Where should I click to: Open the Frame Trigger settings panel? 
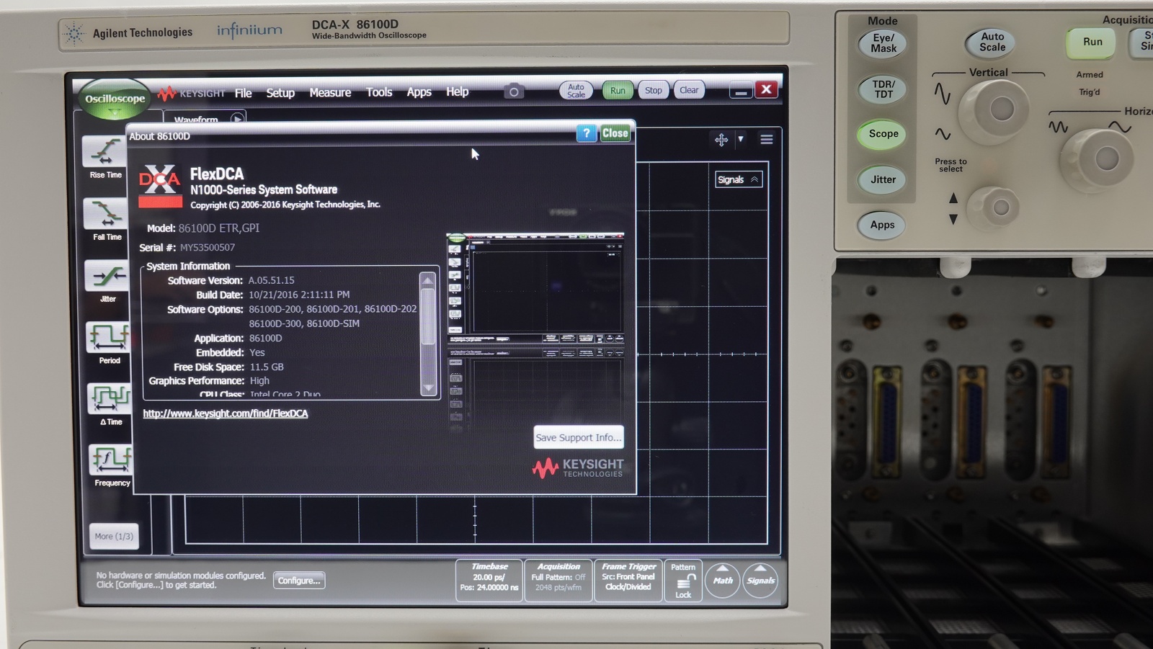pos(628,580)
